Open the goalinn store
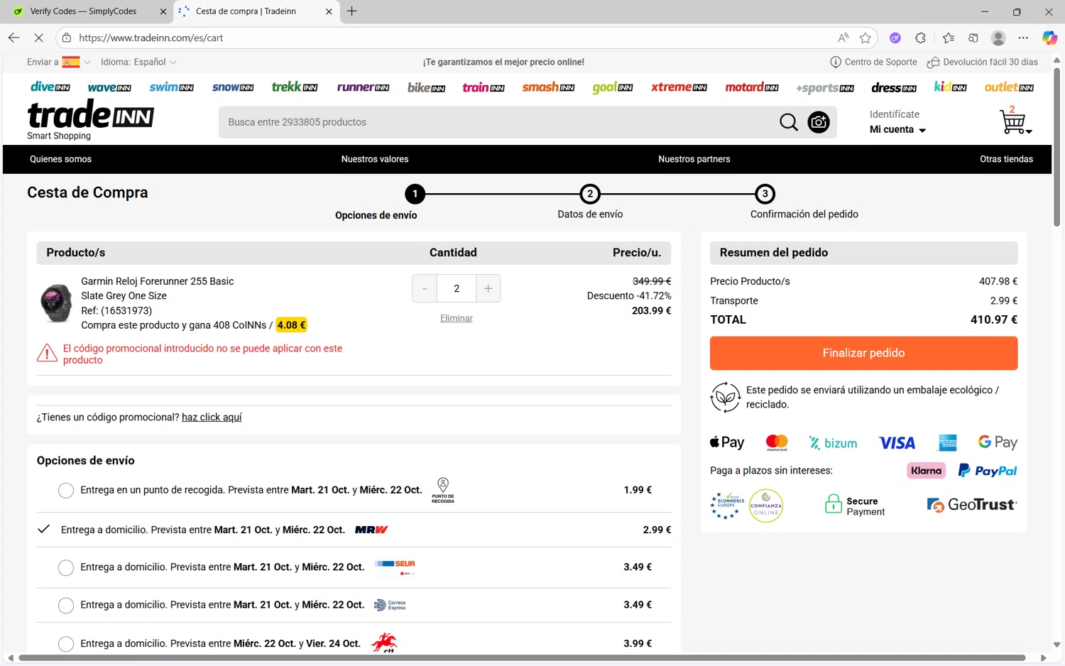This screenshot has width=1065, height=666. coord(613,87)
